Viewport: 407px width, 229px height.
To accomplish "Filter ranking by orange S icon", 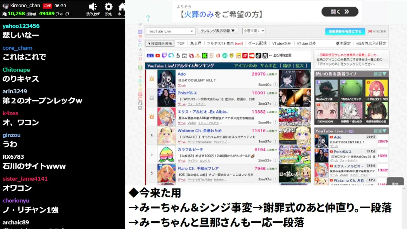I will pos(211,56).
